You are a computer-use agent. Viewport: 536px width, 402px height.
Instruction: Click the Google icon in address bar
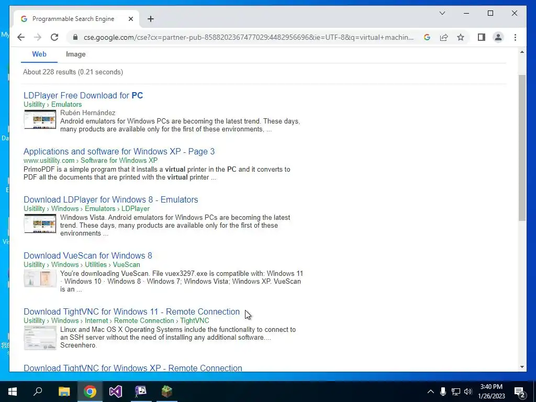pos(427,37)
